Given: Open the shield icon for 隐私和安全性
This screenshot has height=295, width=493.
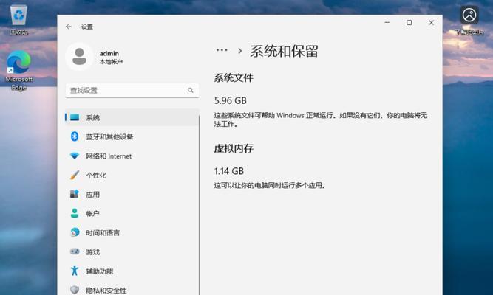Looking at the screenshot, I should pos(75,290).
